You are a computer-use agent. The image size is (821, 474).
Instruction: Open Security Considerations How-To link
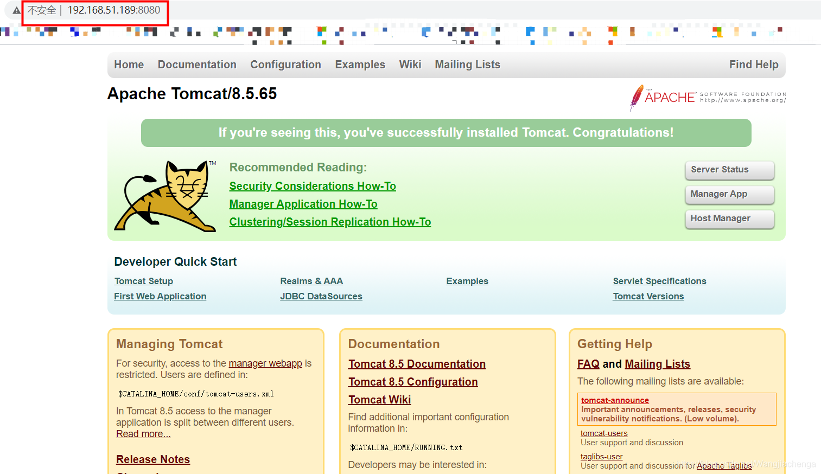313,186
